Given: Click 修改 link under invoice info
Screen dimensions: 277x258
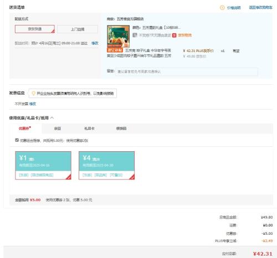Looking at the screenshot, I should click(33, 104).
